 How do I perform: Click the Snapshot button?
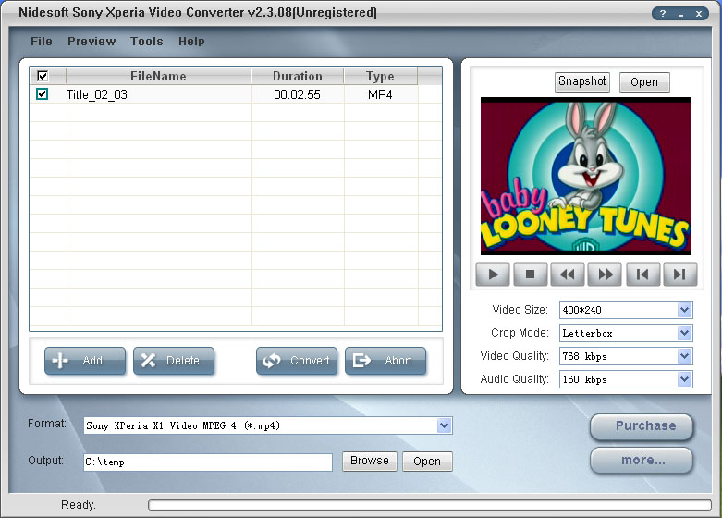582,81
